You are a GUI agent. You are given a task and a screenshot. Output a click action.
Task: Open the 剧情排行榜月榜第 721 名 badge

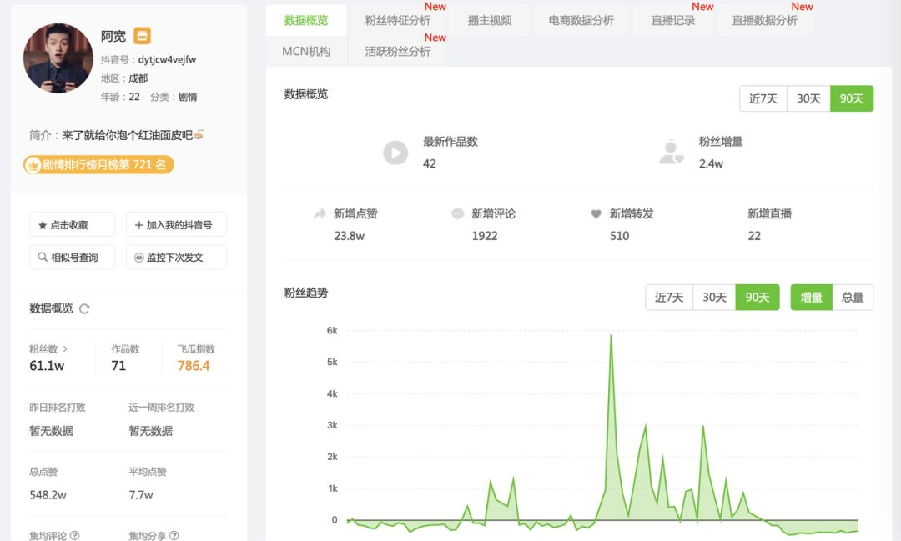pyautogui.click(x=98, y=165)
